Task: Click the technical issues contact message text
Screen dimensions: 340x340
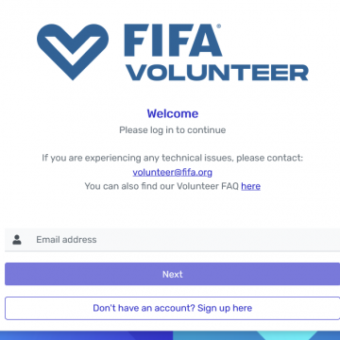Action: click(173, 158)
